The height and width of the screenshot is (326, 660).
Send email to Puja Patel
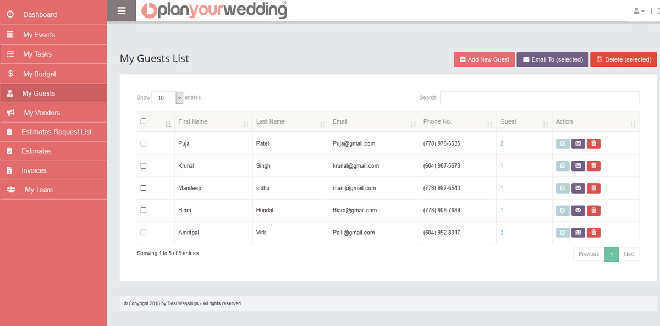coord(578,143)
